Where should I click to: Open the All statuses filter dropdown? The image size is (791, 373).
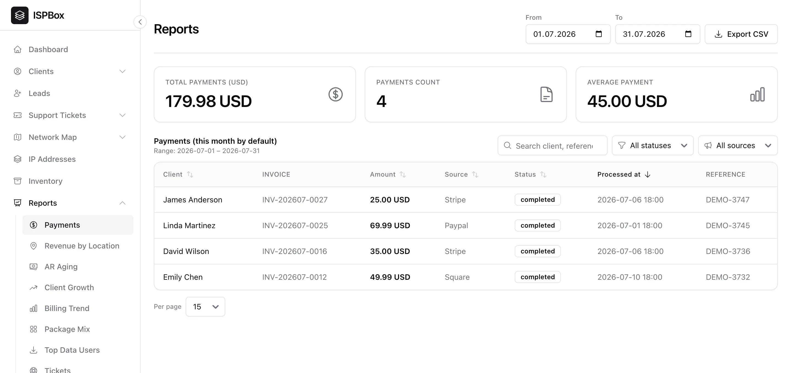pos(653,145)
